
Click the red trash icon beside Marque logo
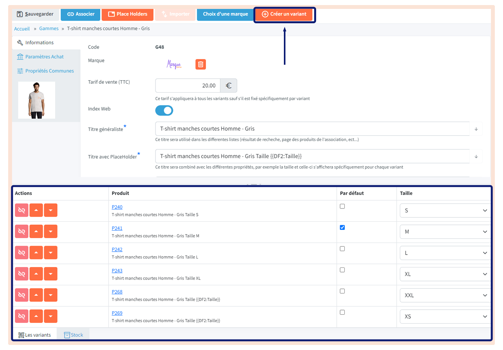201,64
